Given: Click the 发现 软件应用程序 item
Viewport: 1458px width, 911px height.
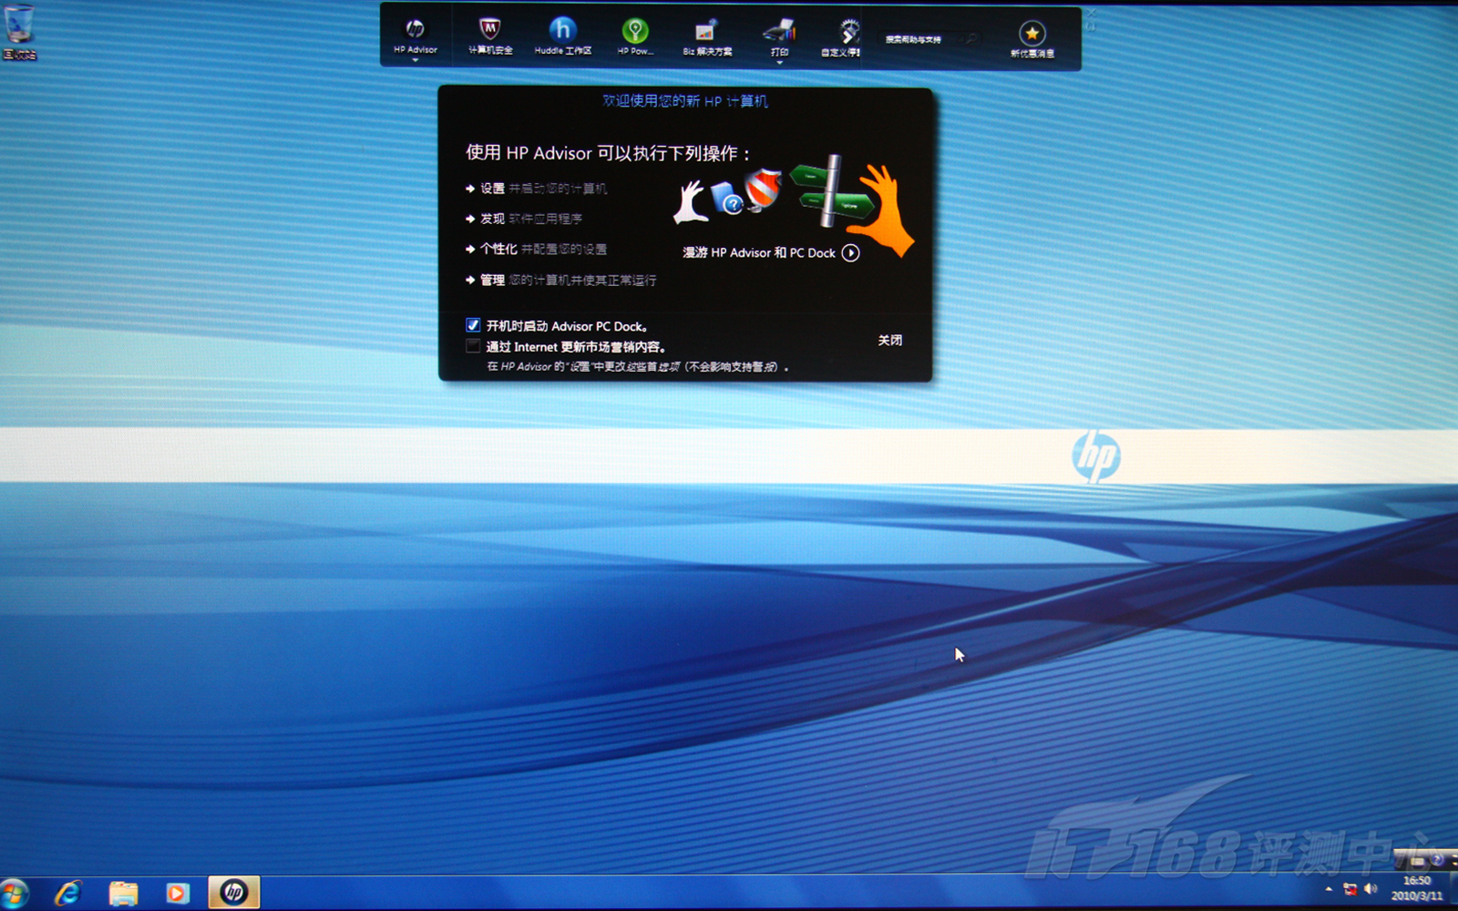Looking at the screenshot, I should click(x=524, y=219).
